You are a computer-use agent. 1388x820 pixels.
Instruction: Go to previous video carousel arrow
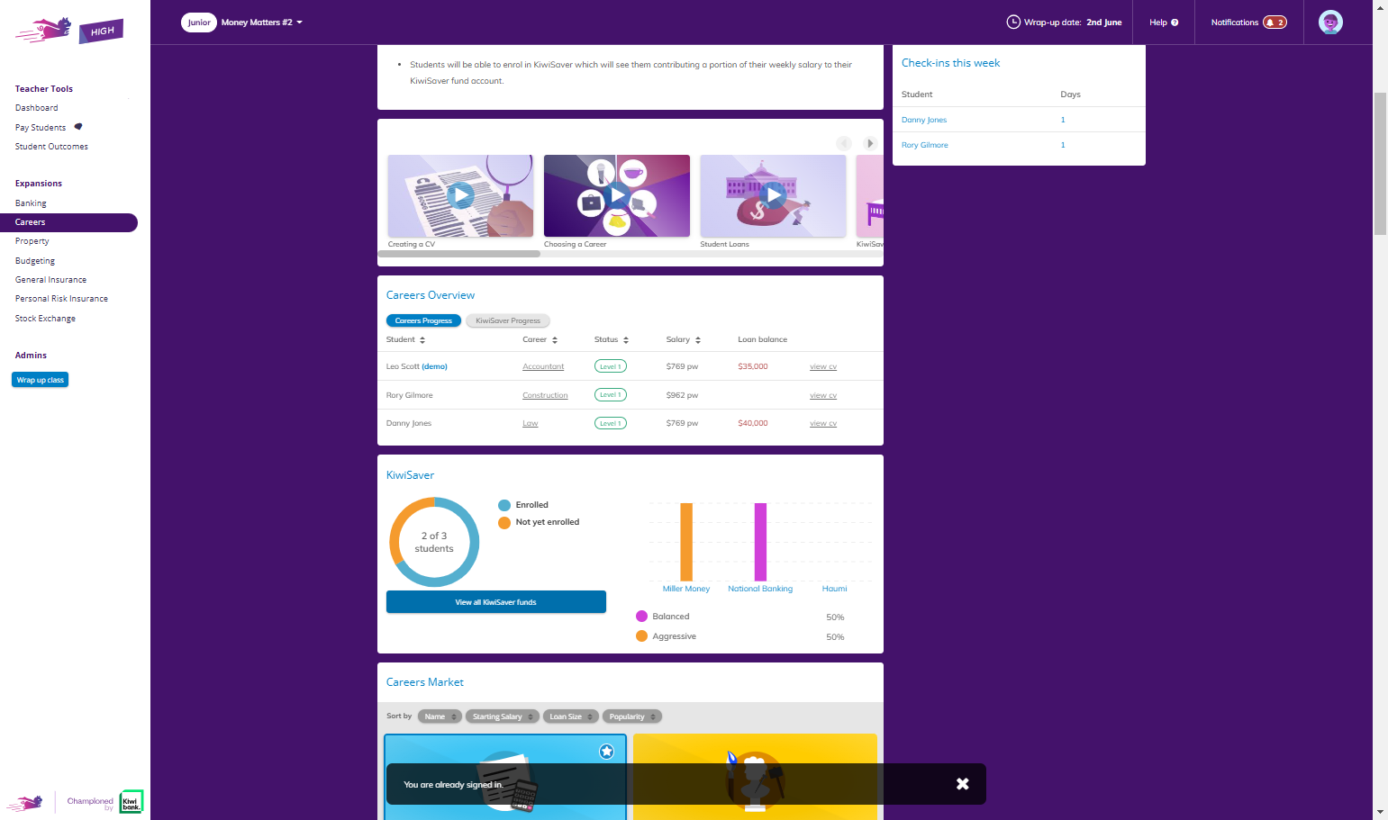[844, 143]
